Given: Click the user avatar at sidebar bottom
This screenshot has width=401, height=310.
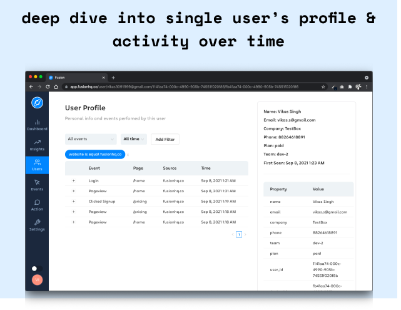Looking at the screenshot, I should pos(38,280).
